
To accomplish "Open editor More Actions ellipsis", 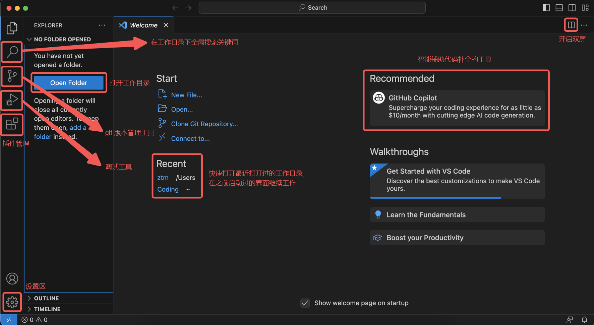I will [x=584, y=25].
